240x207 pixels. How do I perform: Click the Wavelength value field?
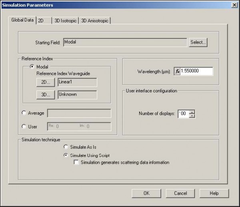[196, 71]
